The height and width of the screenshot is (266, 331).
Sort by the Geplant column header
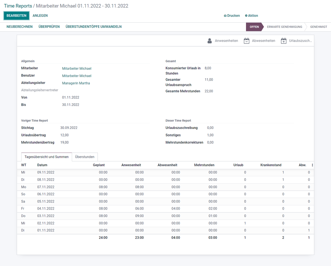[x=99, y=165]
